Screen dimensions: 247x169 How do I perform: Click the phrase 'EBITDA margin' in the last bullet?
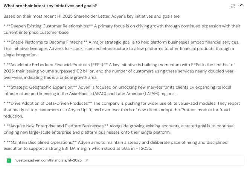76,148
